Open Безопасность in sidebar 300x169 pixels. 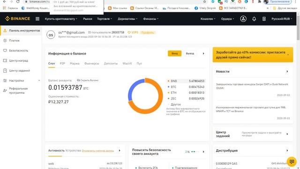tap(19, 50)
